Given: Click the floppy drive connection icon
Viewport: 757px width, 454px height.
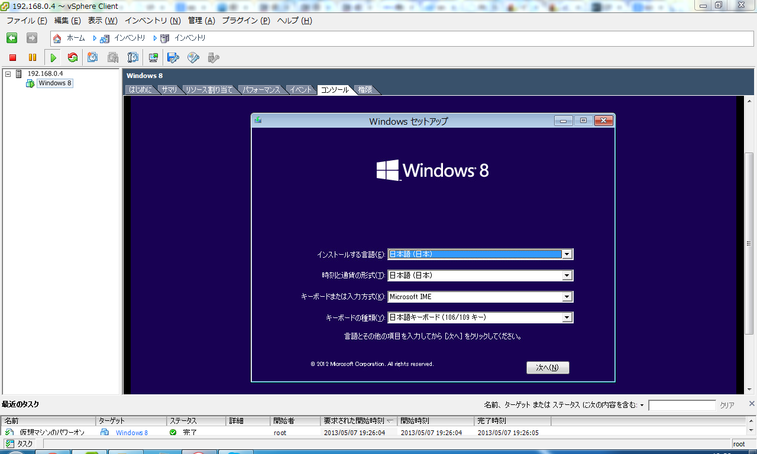Looking at the screenshot, I should coord(173,57).
